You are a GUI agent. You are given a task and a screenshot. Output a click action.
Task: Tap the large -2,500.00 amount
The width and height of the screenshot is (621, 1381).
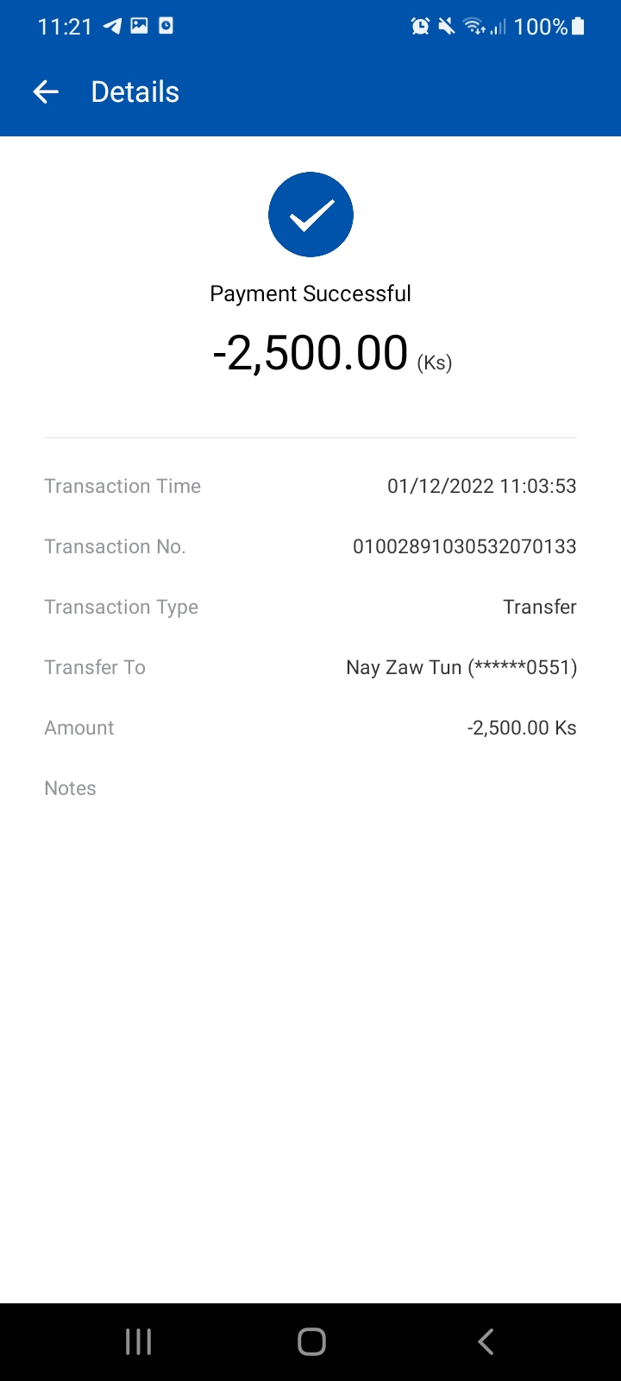click(310, 353)
